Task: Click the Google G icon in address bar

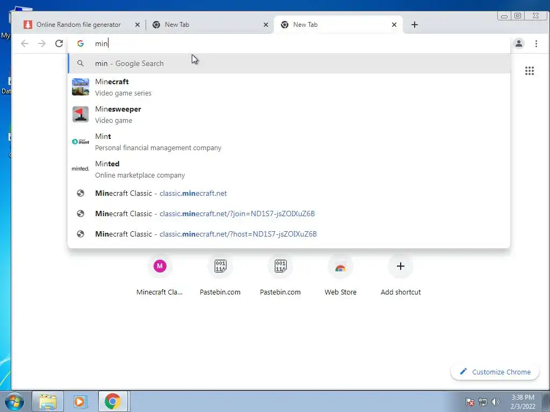Action: coord(81,43)
